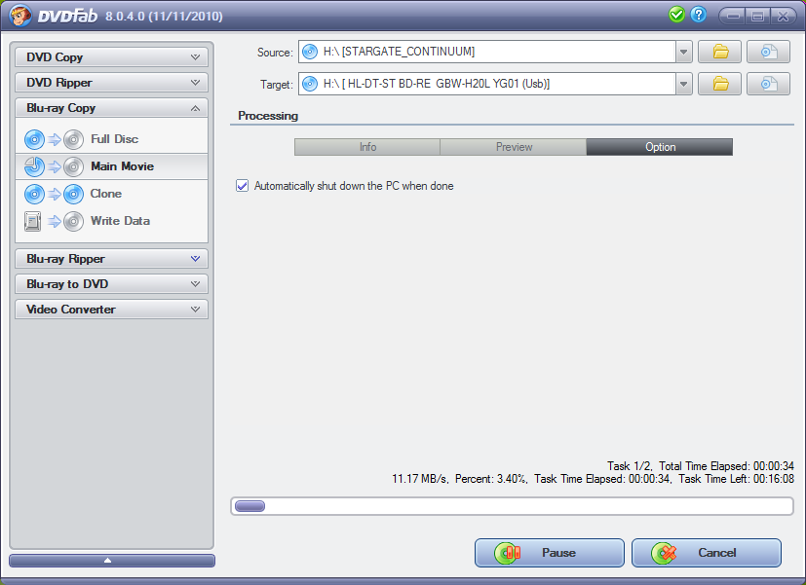Select Write Data mode
806x585 pixels.
tap(111, 221)
